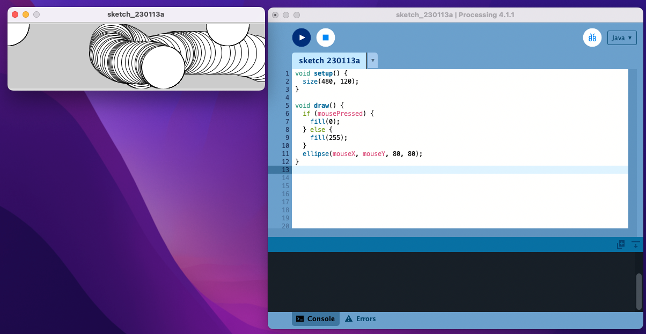Select the sketch 230113a tab
Image resolution: width=646 pixels, height=334 pixels.
point(329,61)
